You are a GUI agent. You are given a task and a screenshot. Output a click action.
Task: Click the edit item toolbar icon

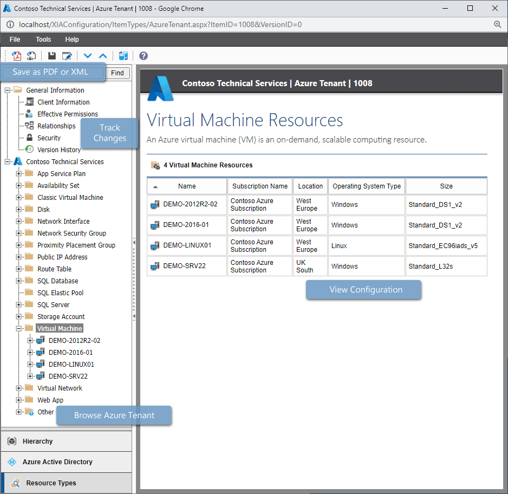[67, 56]
